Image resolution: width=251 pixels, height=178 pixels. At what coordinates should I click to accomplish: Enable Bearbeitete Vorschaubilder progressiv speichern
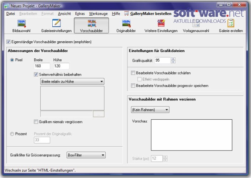133,86
